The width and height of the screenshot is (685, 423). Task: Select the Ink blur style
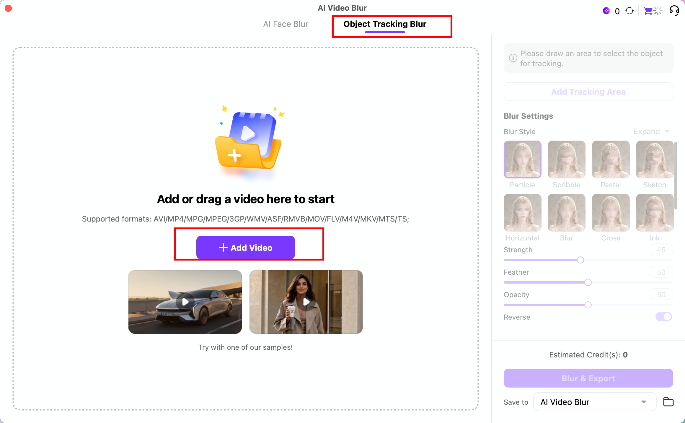tap(655, 213)
